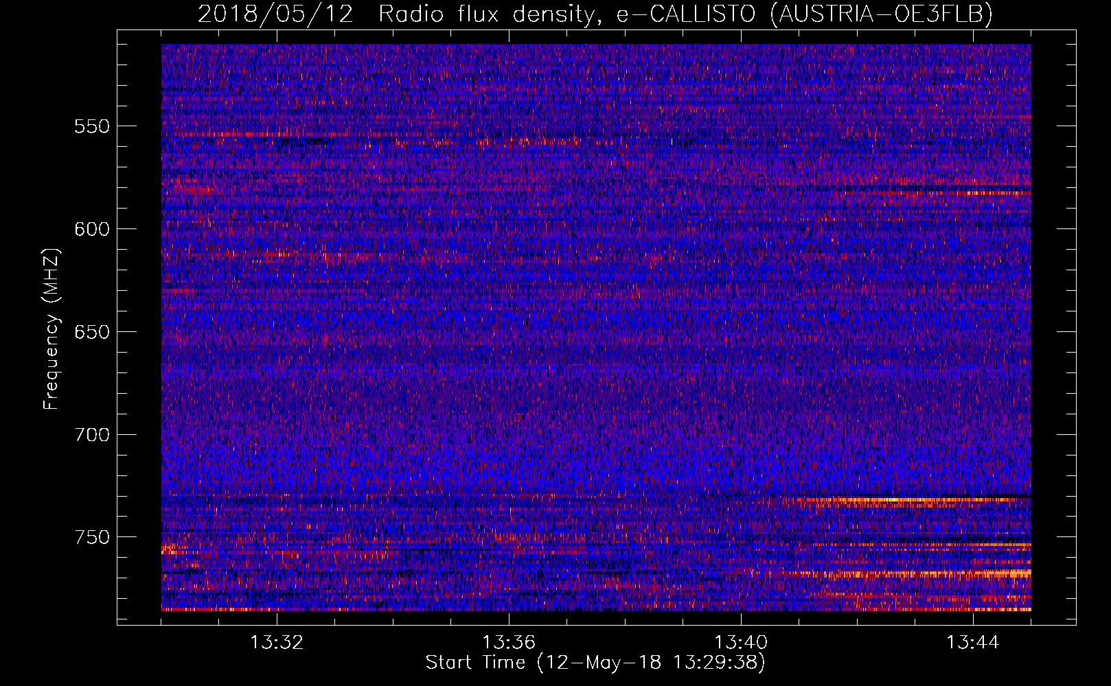Click the 650 frequency tick label

pyautogui.click(x=92, y=332)
